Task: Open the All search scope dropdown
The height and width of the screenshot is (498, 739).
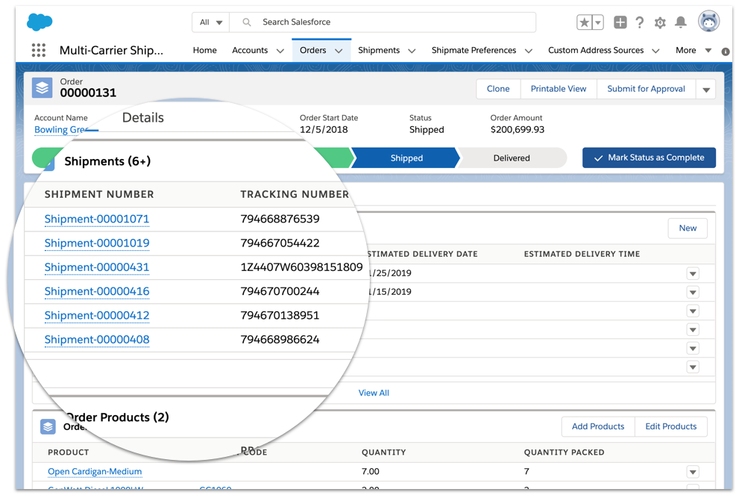Action: 211,22
